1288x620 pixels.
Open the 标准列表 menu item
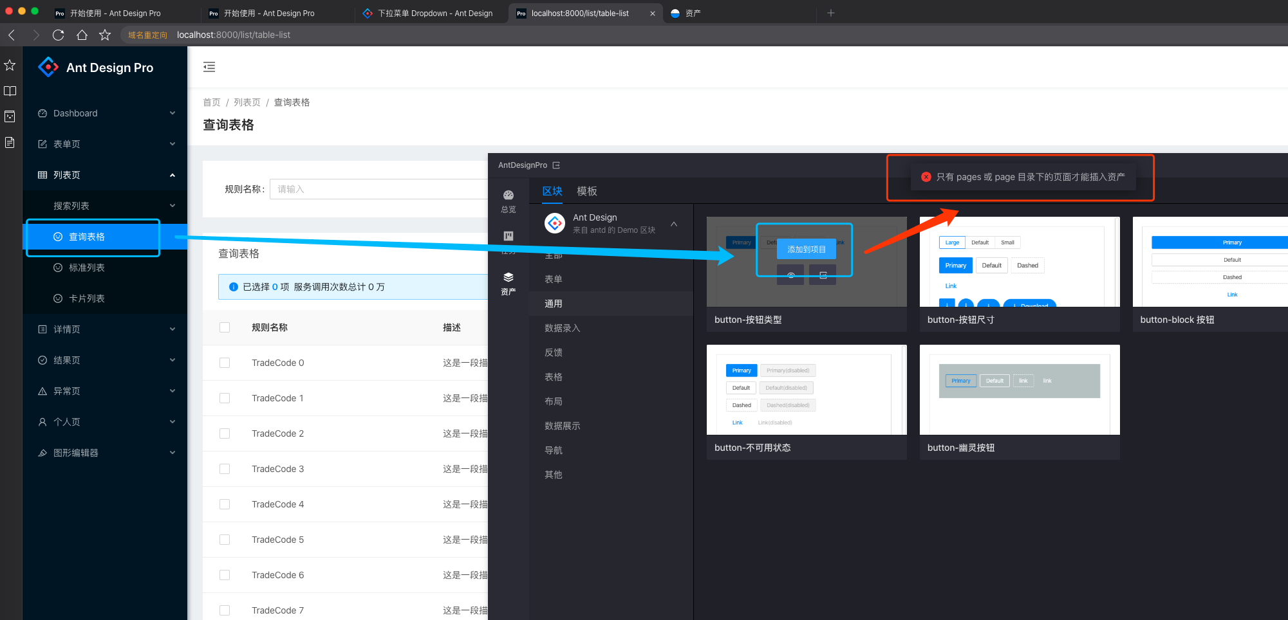(x=105, y=268)
